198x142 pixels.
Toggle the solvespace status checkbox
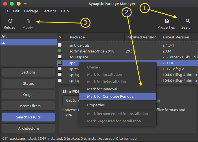pyautogui.click(x=60, y=57)
